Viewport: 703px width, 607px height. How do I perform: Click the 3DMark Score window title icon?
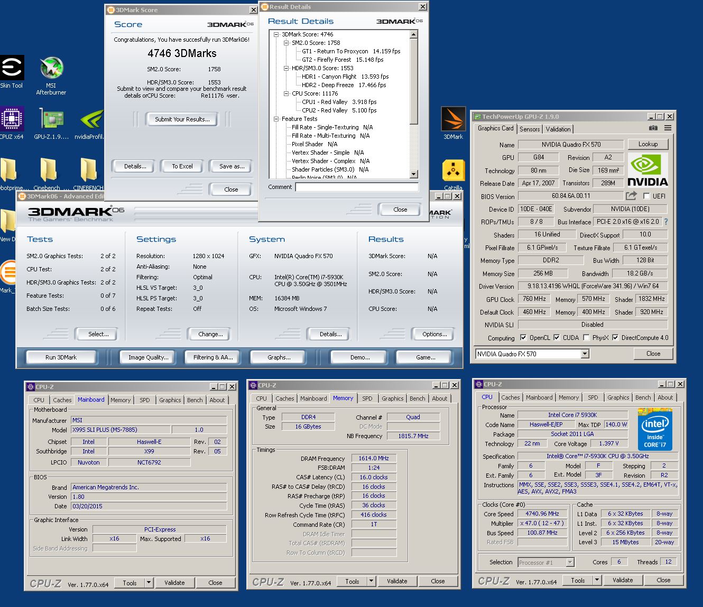(x=111, y=10)
